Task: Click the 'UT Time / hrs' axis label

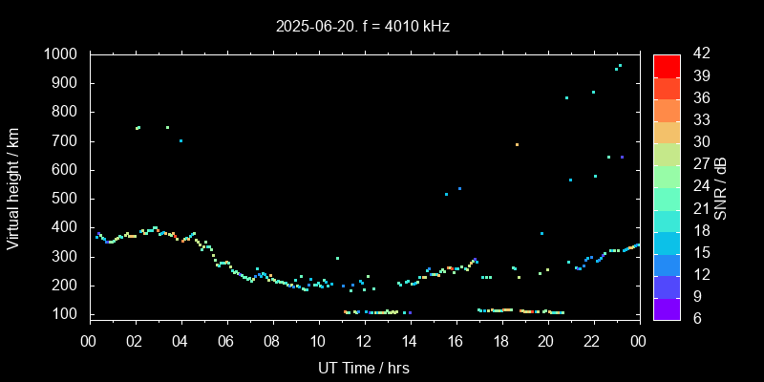Action: [363, 367]
